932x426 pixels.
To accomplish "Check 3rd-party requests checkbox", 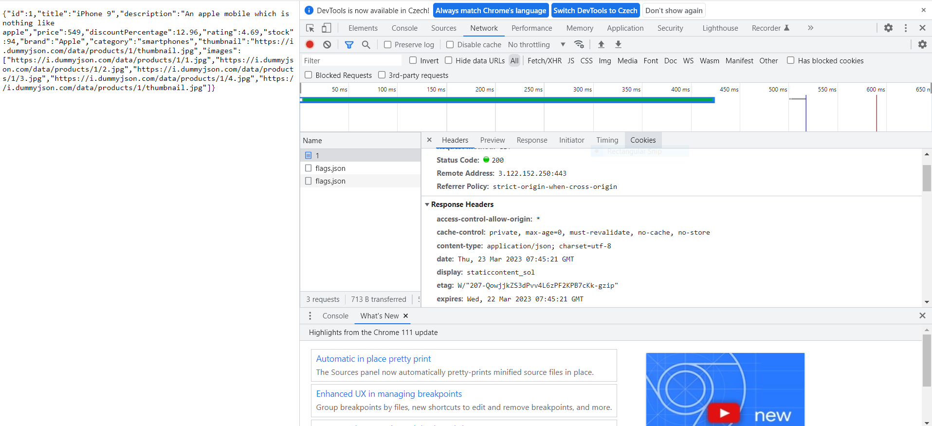I will (382, 75).
